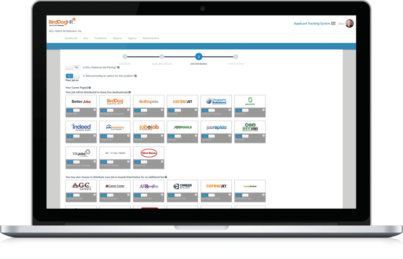Toggle the Glassdoor posting switch
Image resolution: width=403 pixels, height=259 pixels.
(242, 110)
